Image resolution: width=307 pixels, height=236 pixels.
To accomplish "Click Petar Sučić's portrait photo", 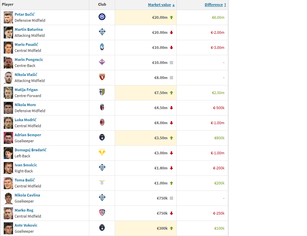I will [x=8, y=17].
